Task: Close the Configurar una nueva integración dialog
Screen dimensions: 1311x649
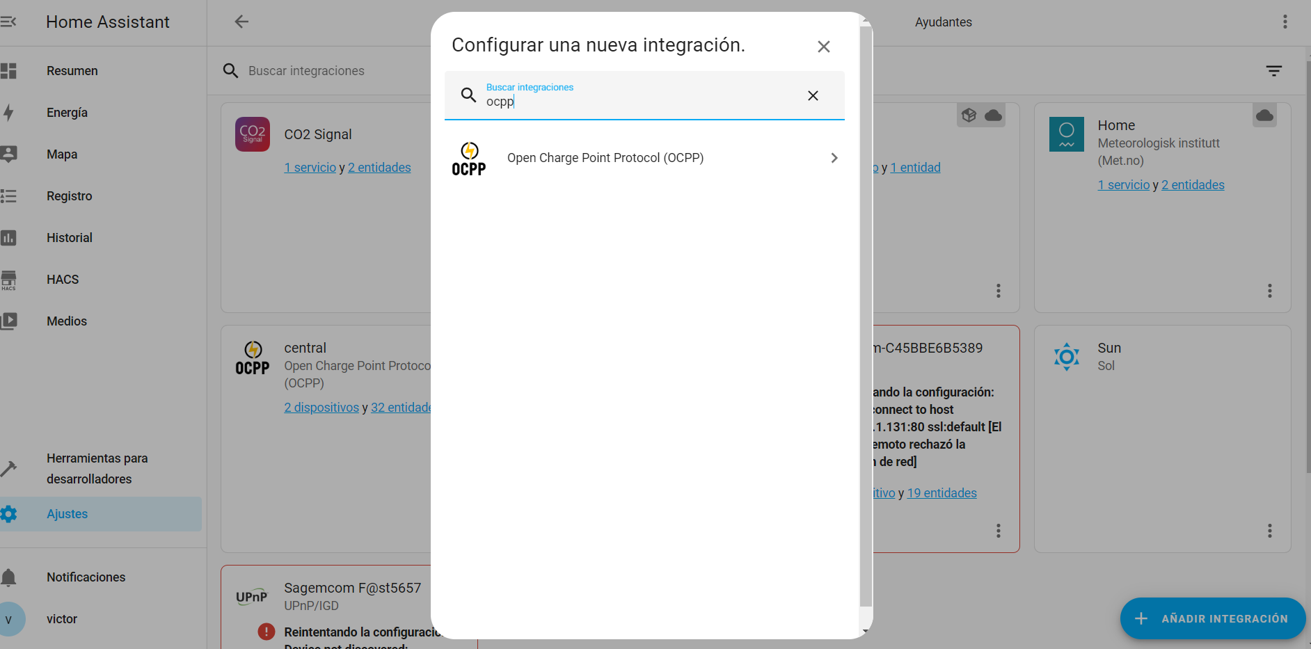Action: 824,47
